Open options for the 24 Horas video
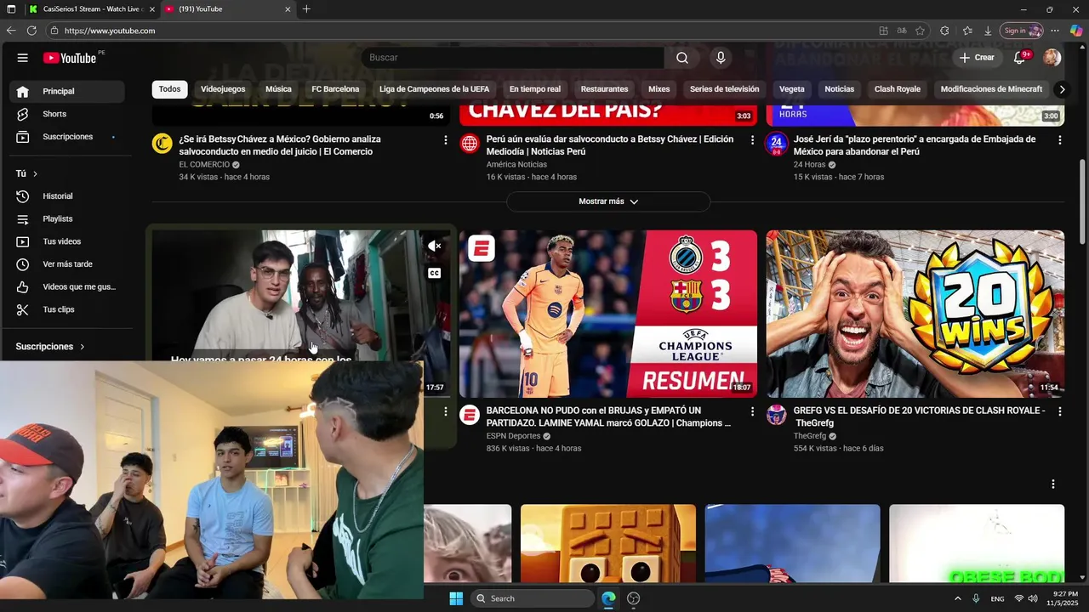Image resolution: width=1089 pixels, height=612 pixels. [1059, 139]
